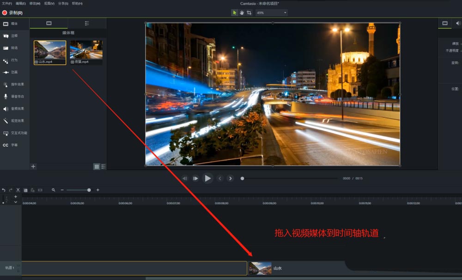This screenshot has width=462, height=280.
Task: Switch media bin to list view
Action: [103, 167]
